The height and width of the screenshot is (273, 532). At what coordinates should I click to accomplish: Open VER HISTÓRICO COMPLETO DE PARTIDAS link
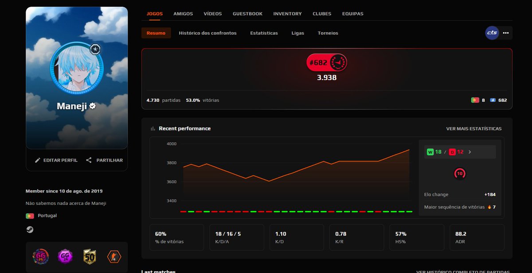click(463, 271)
